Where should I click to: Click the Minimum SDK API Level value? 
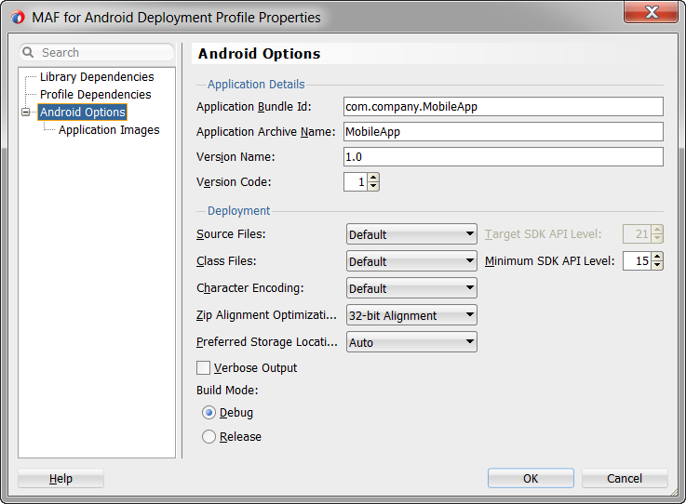[x=637, y=261]
